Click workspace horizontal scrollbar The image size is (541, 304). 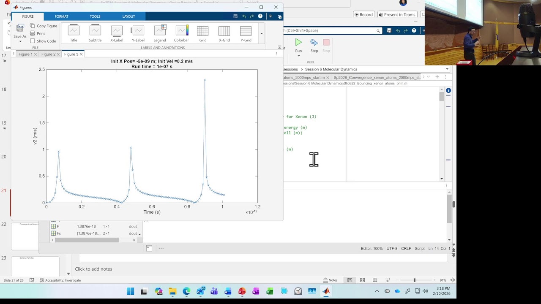pos(87,240)
